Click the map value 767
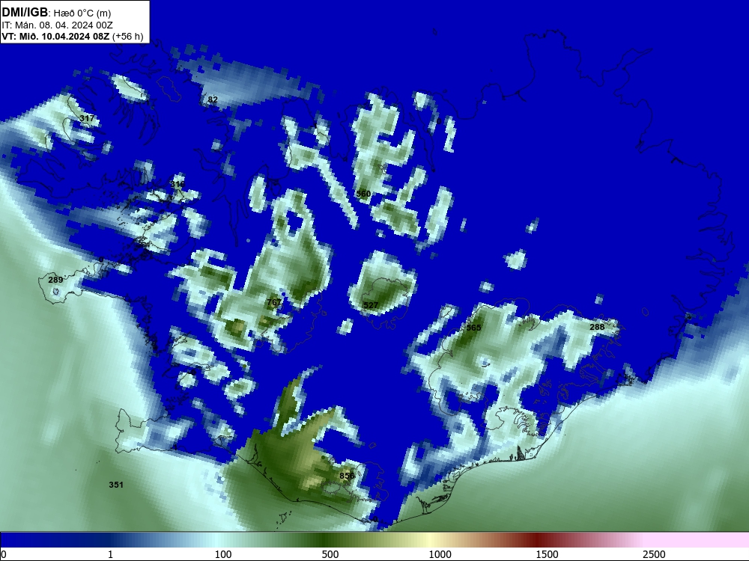The width and height of the screenshot is (749, 561). click(x=274, y=302)
